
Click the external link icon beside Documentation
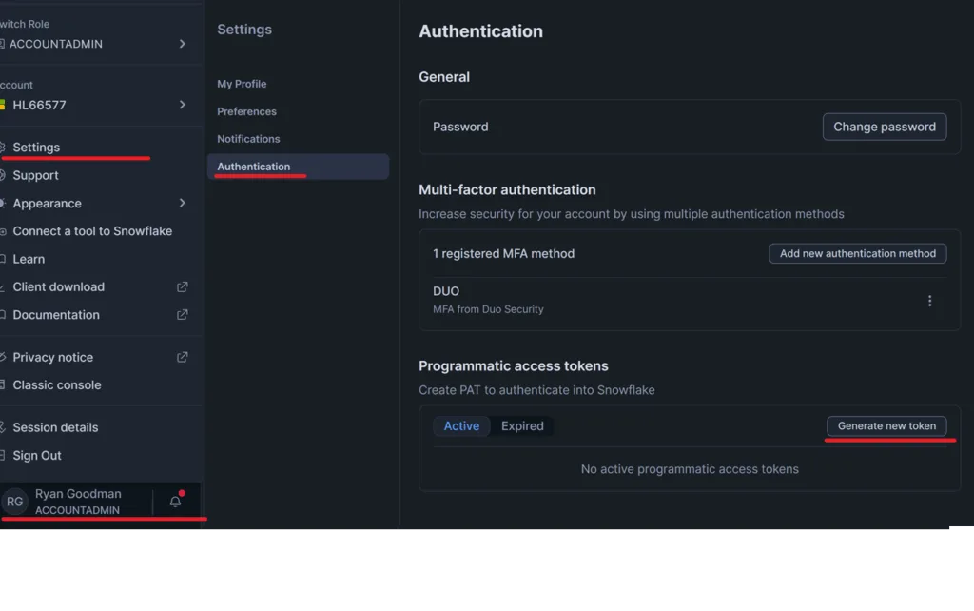coord(182,314)
